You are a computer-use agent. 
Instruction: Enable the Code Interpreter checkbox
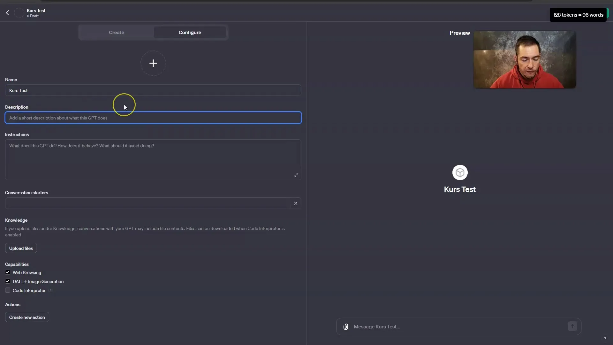[x=8, y=290]
